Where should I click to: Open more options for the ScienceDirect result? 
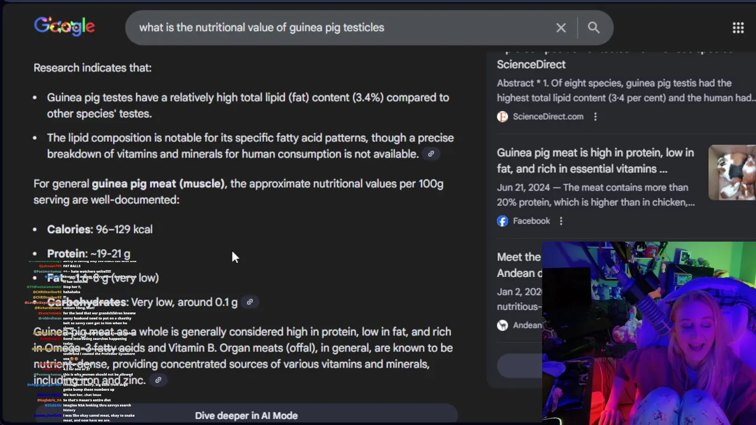coord(595,117)
